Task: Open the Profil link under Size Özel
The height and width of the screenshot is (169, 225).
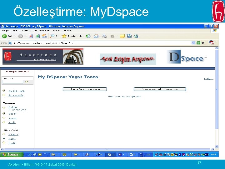Action: click(12, 143)
